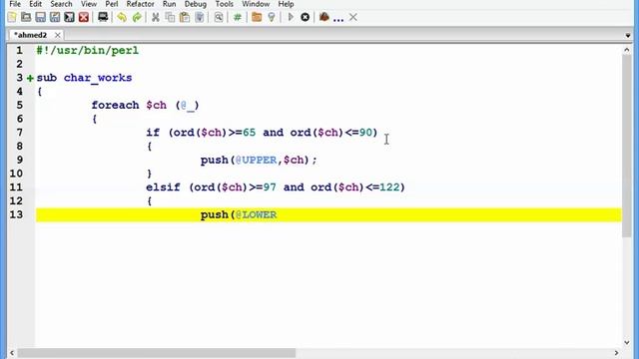Click the red X close-file icon
Screen dimensions: 639x359
[x=84, y=17]
